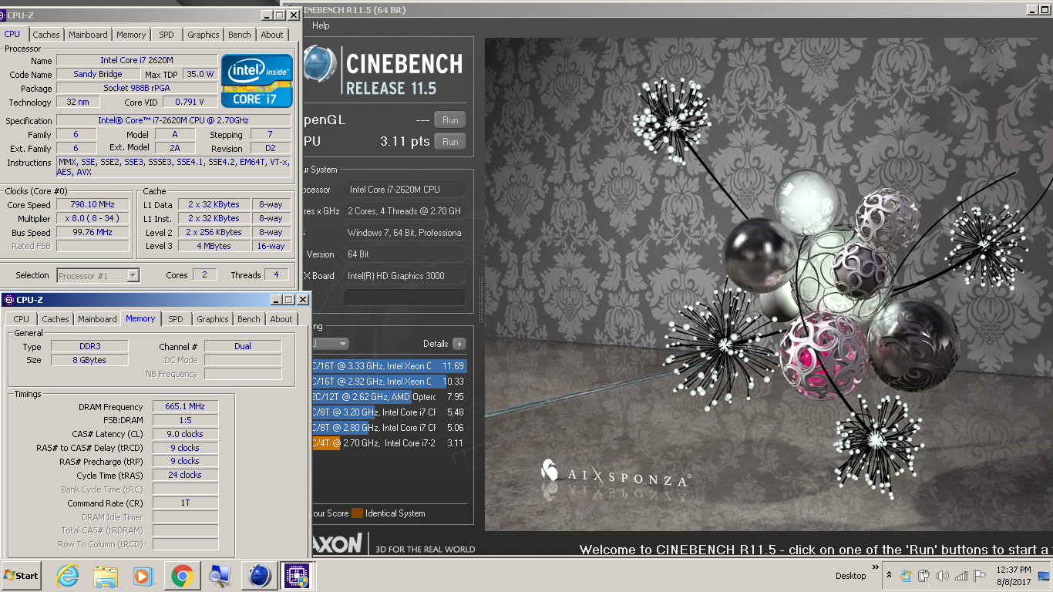
Task: Click the rendered spheres scene in Cinebench
Action: (x=768, y=284)
